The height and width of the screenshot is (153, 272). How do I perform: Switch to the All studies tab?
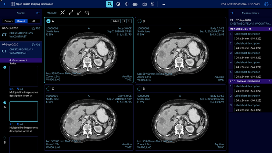coord(33,21)
